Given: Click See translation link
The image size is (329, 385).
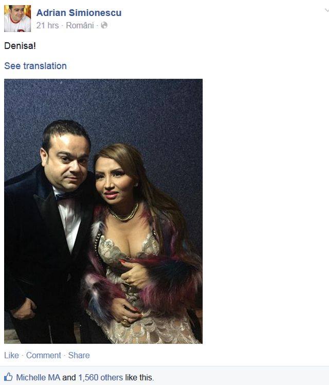Looking at the screenshot, I should click(x=35, y=66).
